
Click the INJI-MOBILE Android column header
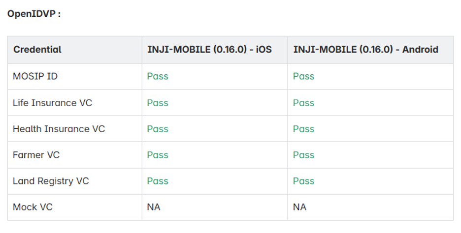(365, 50)
